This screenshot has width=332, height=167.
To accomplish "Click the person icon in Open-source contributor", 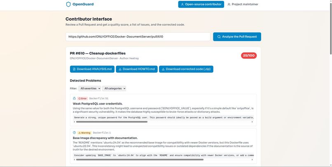I will click(x=182, y=4).
